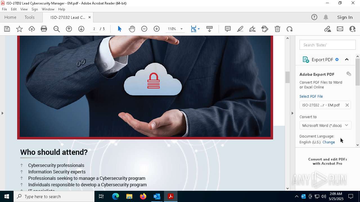Share a link to the file
Viewport: 360px width, 202px height.
[327, 29]
